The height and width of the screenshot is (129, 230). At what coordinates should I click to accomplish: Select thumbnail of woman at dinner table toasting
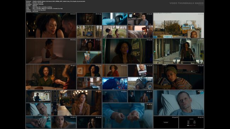(x=51, y=77)
